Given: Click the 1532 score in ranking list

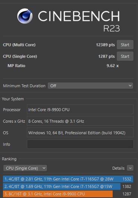Looking at the screenshot, I should (x=127, y=179).
